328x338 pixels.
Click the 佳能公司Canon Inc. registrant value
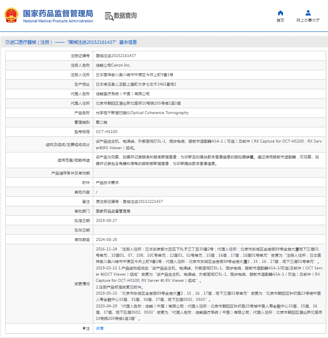(x=113, y=65)
